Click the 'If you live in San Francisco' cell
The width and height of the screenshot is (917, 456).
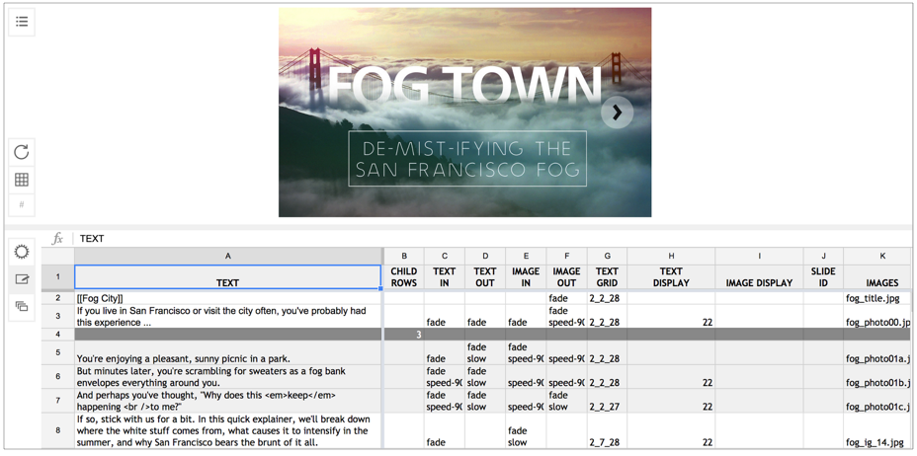pyautogui.click(x=228, y=317)
